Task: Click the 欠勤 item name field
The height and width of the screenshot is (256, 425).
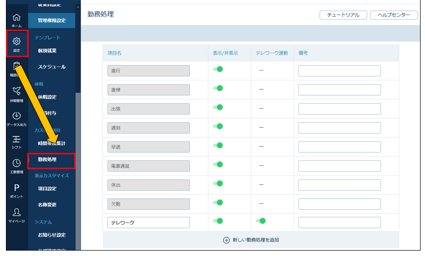Action: click(x=149, y=204)
